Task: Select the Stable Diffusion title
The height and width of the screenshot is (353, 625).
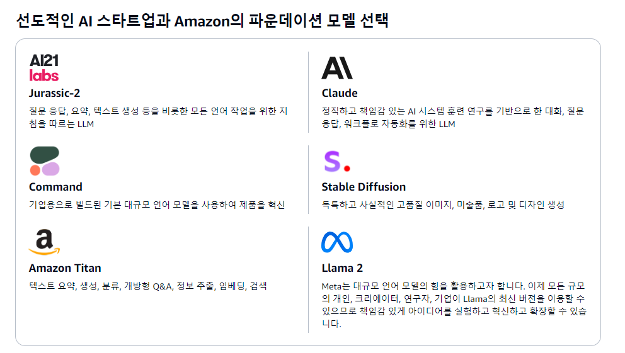Action: (x=364, y=187)
